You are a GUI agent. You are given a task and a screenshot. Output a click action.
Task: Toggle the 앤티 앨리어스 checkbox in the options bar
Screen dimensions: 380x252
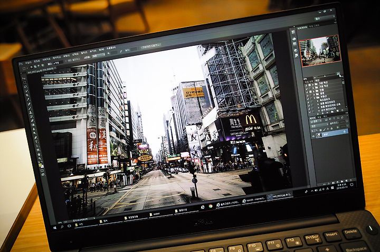point(66,61)
